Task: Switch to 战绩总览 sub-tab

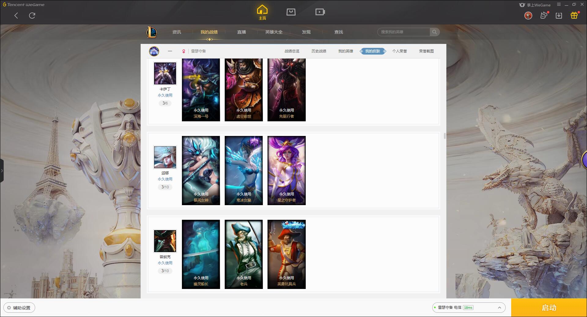Action: [x=292, y=51]
